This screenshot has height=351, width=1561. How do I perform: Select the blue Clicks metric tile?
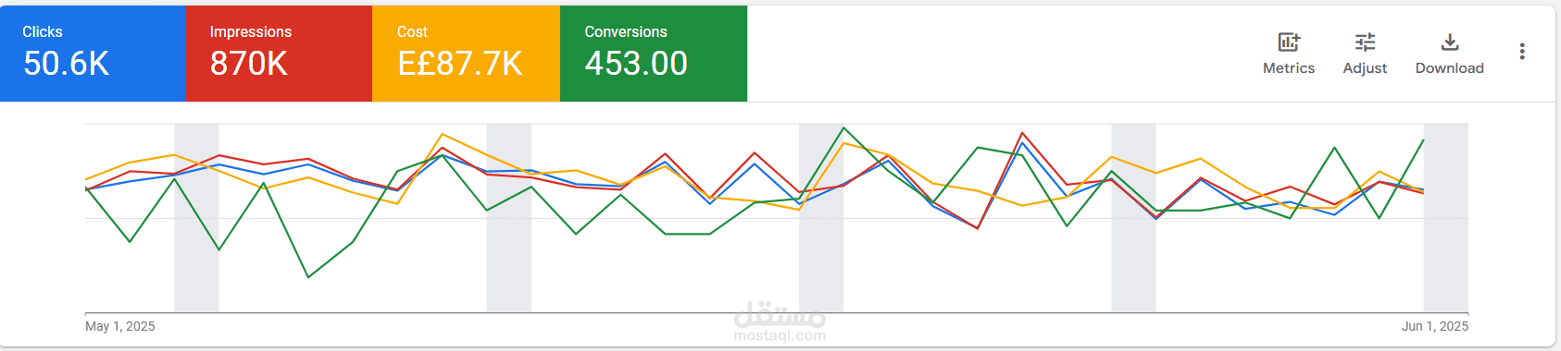coord(93,54)
